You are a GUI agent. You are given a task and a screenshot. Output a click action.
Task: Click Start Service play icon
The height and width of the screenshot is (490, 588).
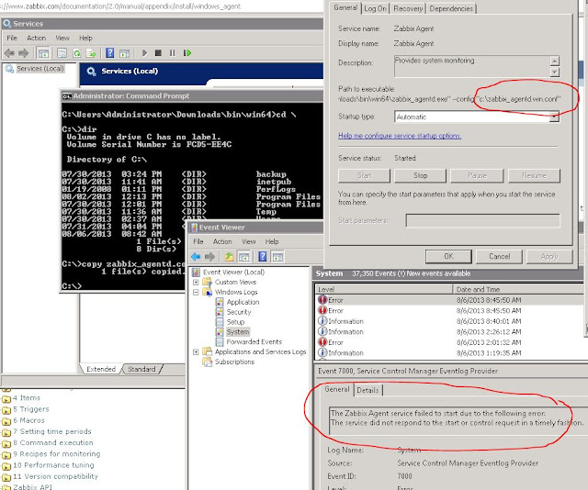(x=145, y=53)
